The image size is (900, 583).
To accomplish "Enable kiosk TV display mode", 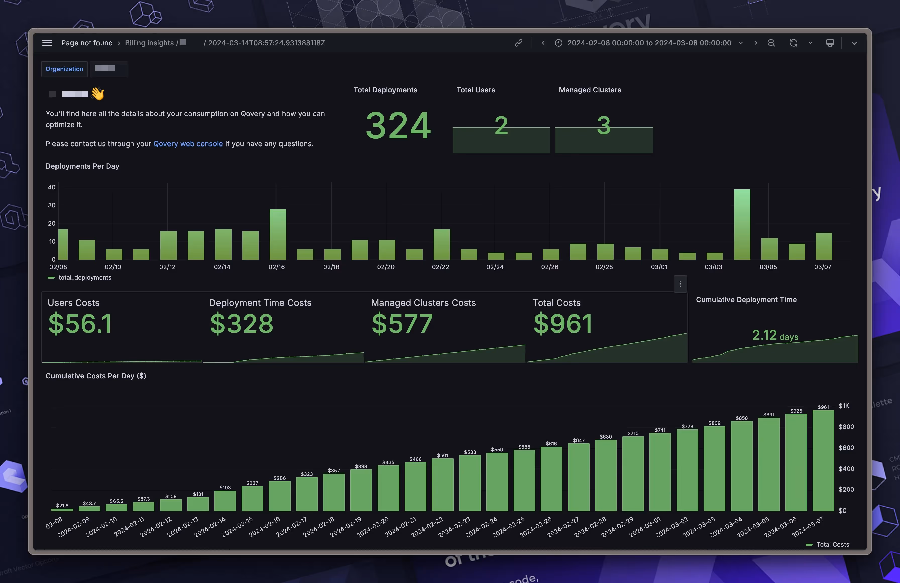I will point(830,43).
